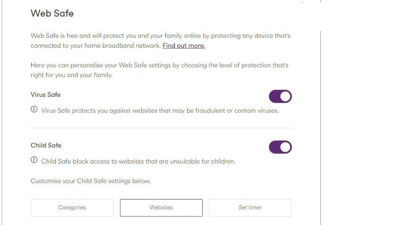Click the white knob of Child Safe switch

(x=285, y=147)
